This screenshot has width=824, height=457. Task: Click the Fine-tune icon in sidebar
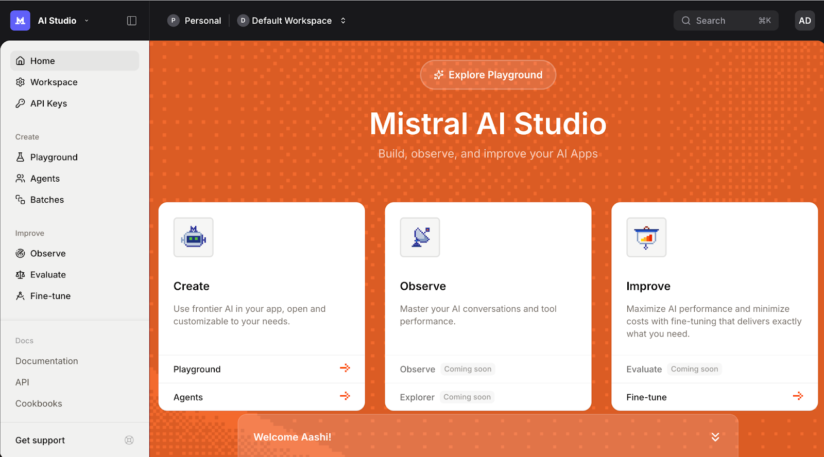(x=20, y=296)
